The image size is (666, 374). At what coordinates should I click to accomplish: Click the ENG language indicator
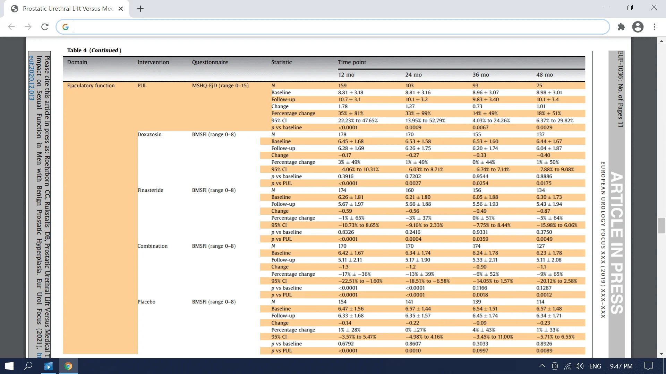tap(595, 366)
